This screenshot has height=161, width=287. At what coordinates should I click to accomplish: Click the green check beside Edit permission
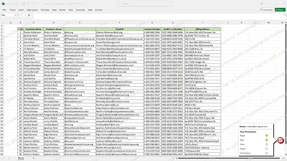click(267, 140)
